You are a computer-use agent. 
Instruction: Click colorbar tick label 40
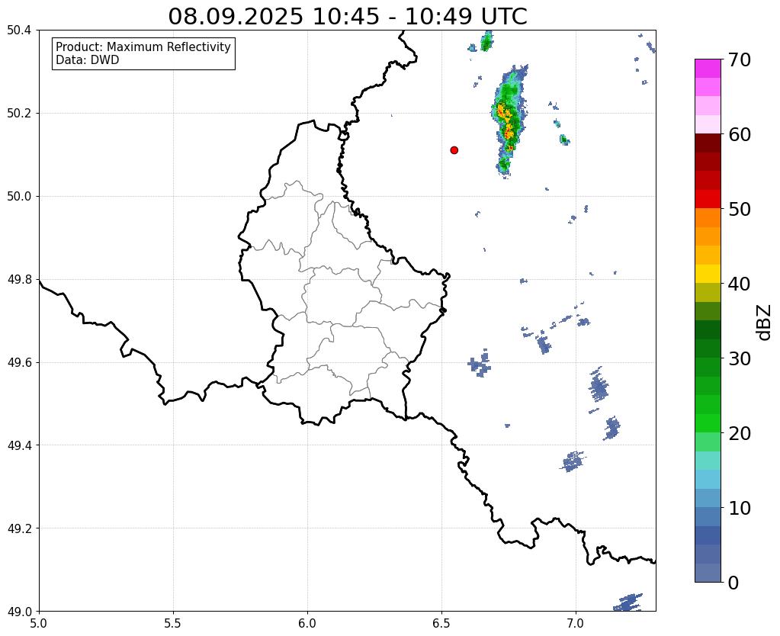740,284
